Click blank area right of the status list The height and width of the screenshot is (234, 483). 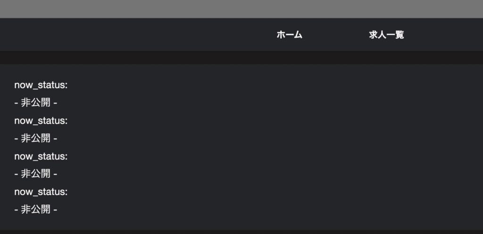click(283, 146)
